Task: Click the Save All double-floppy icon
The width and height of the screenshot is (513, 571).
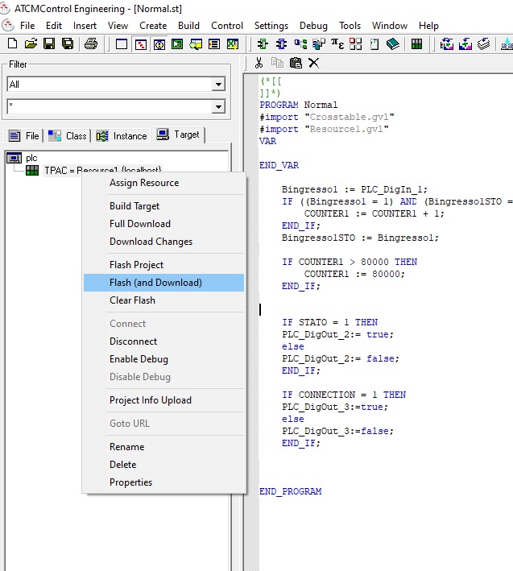Action: coord(68,44)
